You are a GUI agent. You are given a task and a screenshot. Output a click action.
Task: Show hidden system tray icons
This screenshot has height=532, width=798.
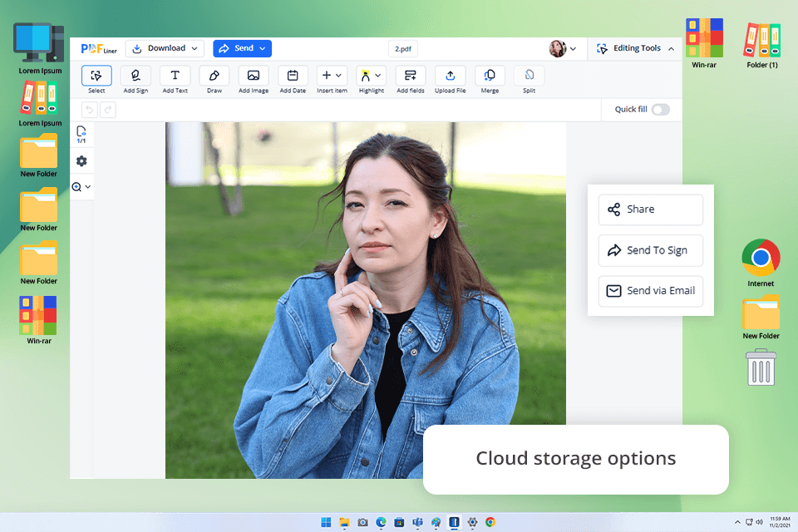pos(737,522)
